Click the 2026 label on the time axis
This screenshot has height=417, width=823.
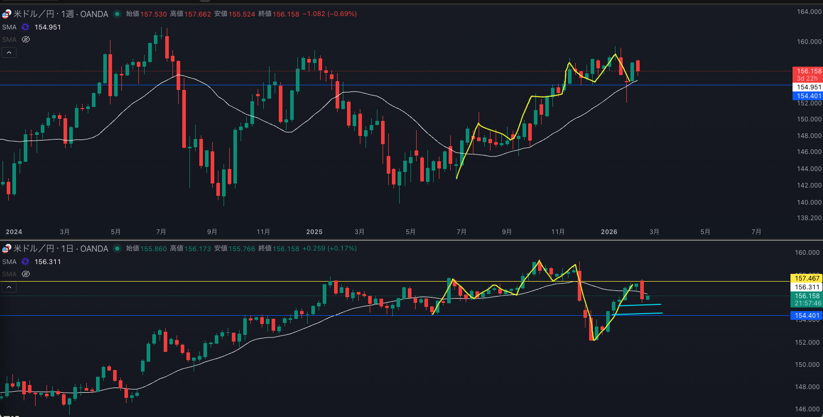click(x=609, y=231)
